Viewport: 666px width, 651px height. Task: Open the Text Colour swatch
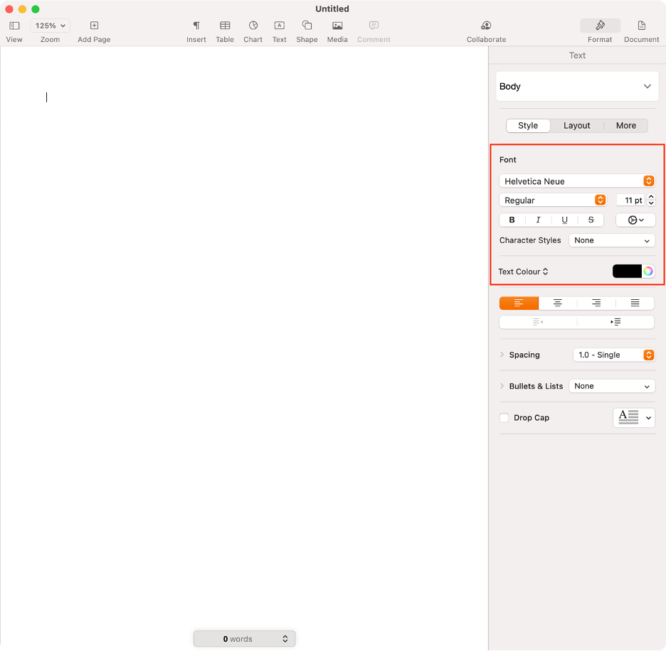coord(625,271)
